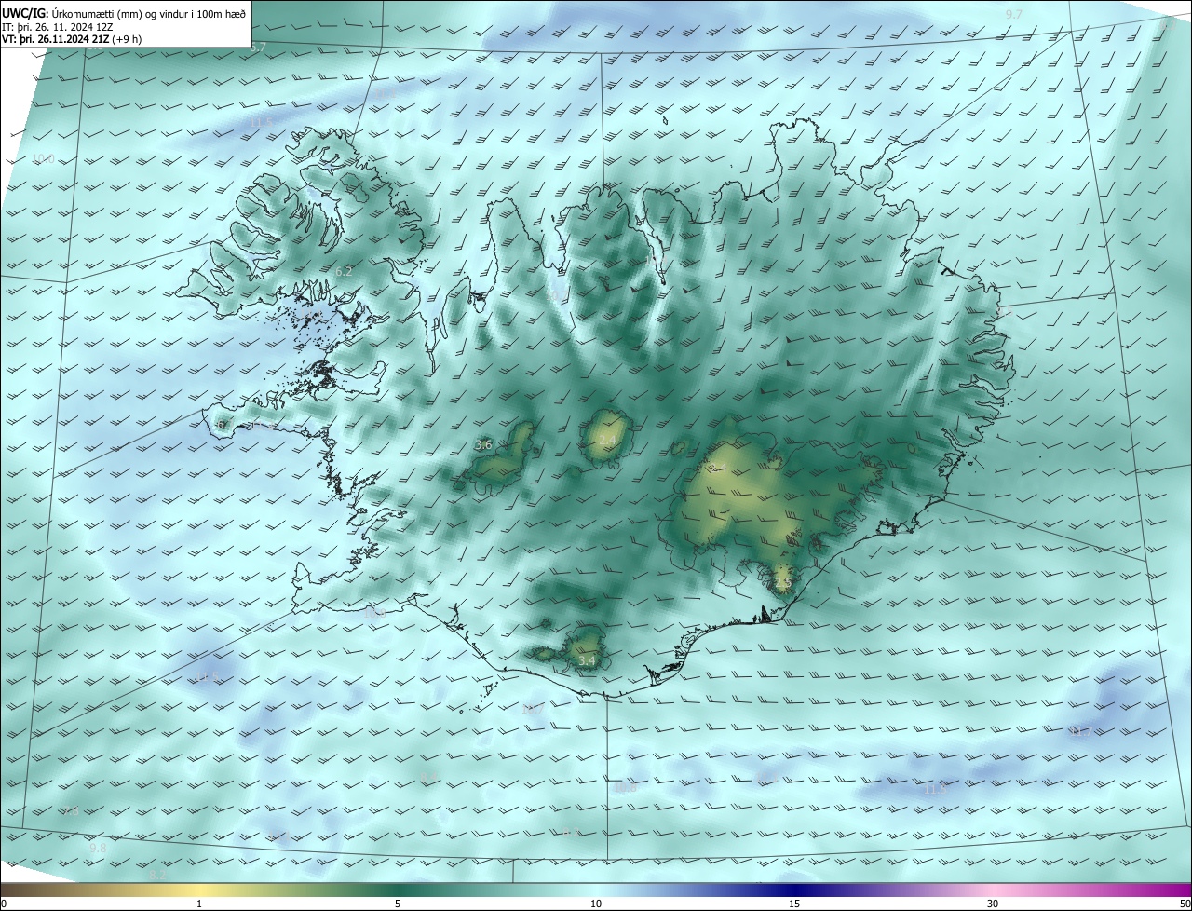Image resolution: width=1192 pixels, height=911 pixels.
Task: Click the 'Úrkomumætti (mm) og vindur í 100m hæð' title
Action: (x=148, y=12)
